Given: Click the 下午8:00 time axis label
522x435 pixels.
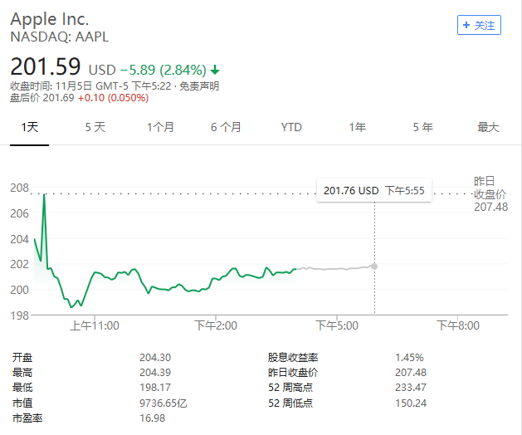Looking at the screenshot, I should (457, 325).
